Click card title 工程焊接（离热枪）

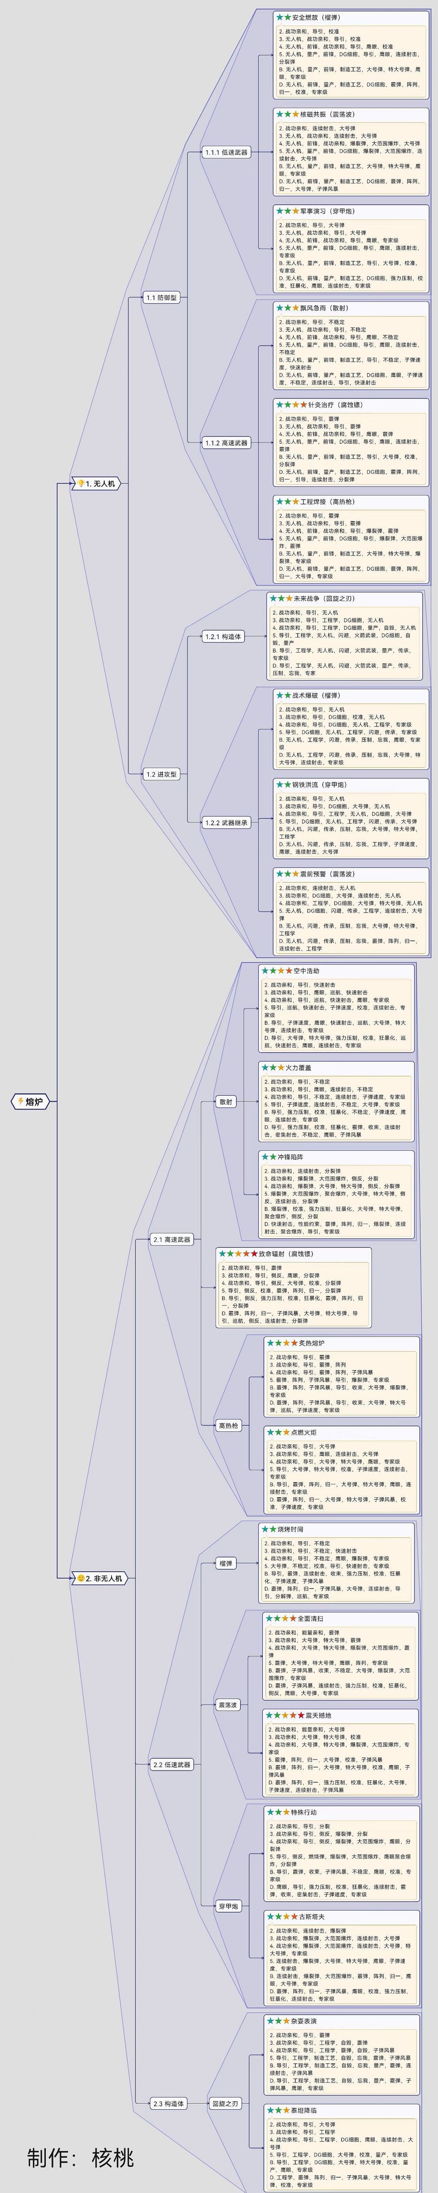point(327,501)
